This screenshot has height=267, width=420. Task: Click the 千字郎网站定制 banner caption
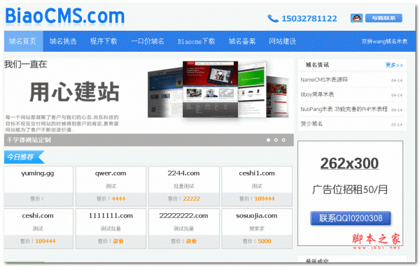(29, 140)
